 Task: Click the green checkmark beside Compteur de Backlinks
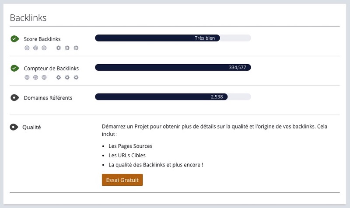click(x=15, y=68)
